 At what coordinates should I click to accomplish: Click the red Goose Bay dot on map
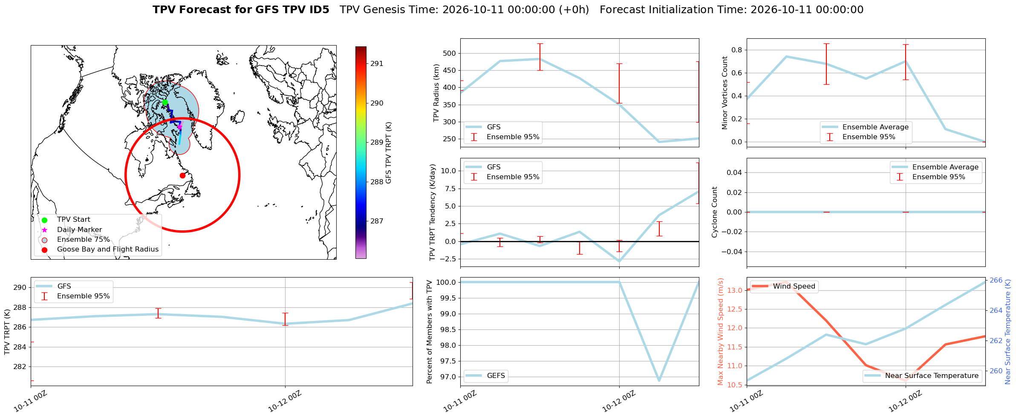182,175
